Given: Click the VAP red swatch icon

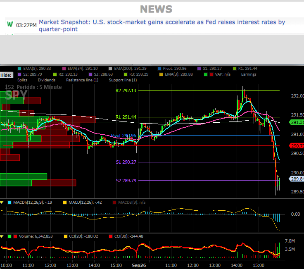Looking at the screenshot, I should coord(211,74).
